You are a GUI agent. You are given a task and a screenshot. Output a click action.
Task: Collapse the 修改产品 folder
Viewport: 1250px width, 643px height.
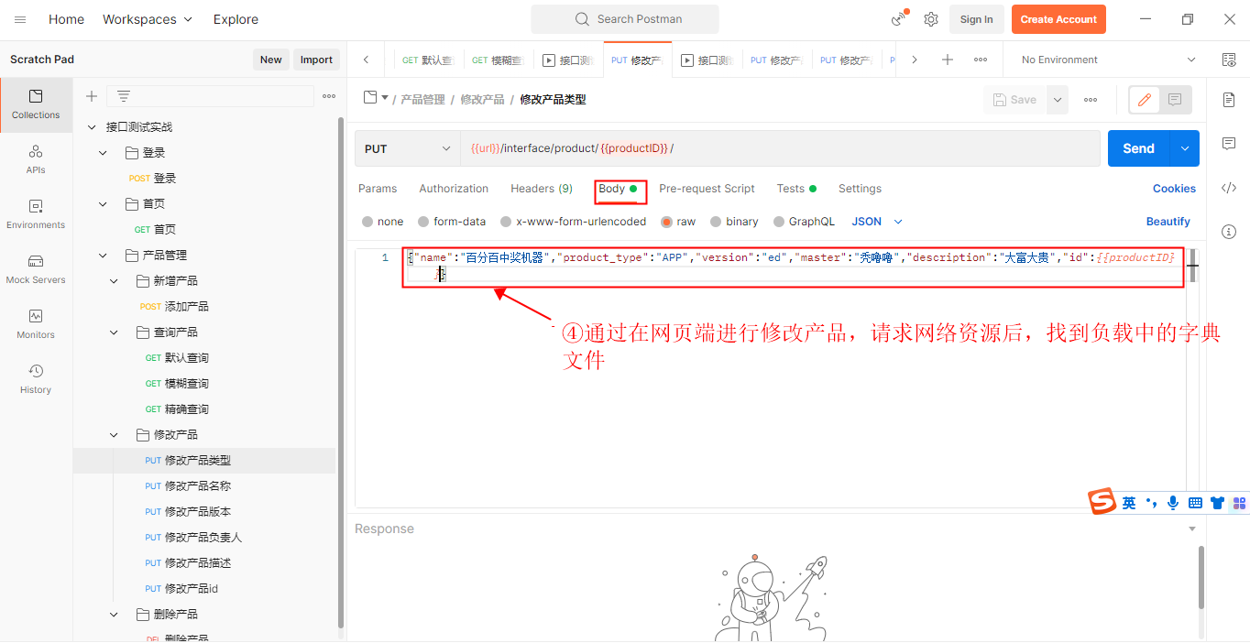click(114, 435)
